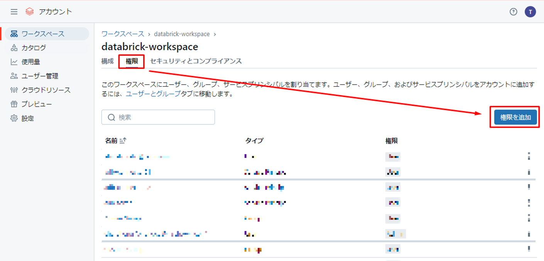Go to ユーザー管理 in sidebar
Screen dimensions: 544x261
pos(40,76)
